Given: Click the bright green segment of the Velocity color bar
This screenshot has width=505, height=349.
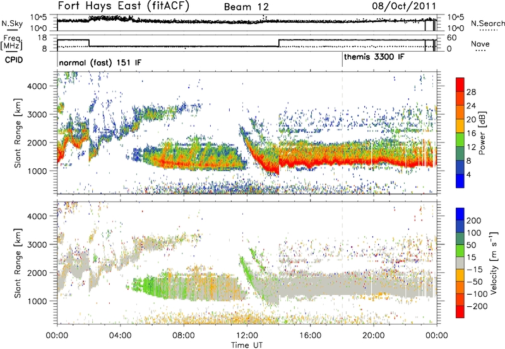Looking at the screenshot, I should (460, 251).
